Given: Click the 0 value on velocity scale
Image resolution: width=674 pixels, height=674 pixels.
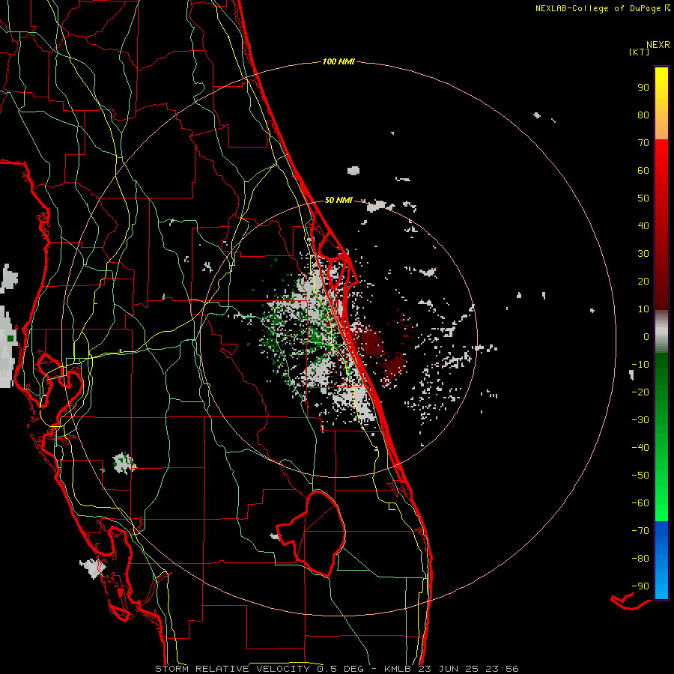Looking at the screenshot, I should (646, 336).
